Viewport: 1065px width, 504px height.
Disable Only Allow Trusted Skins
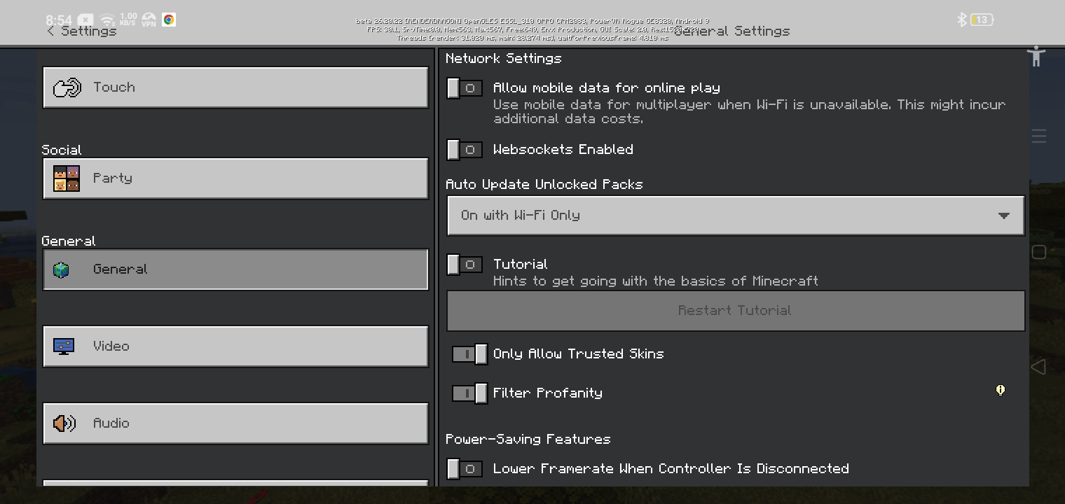[469, 354]
